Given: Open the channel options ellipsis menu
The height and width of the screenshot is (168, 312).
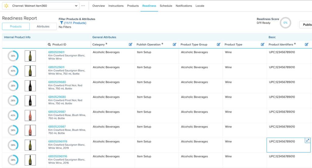Looking at the screenshot, I should [x=83, y=6].
